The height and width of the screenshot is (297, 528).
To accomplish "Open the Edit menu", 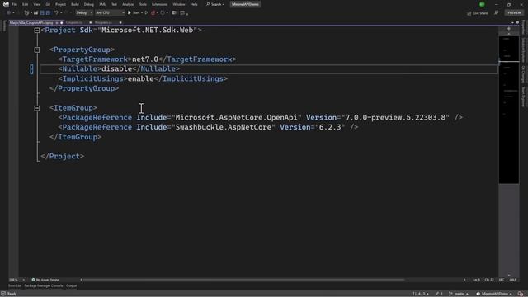I will click(x=26, y=4).
